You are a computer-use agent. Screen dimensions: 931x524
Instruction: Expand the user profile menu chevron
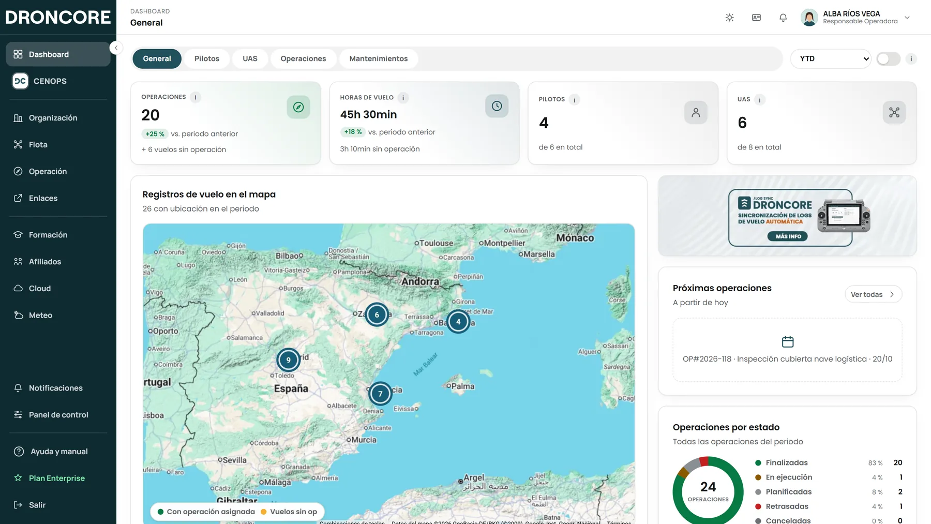click(907, 18)
